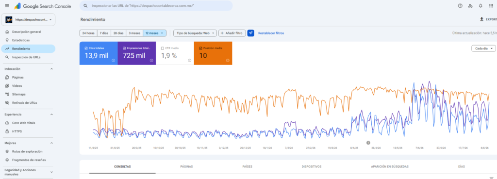The width and height of the screenshot is (497, 179).
Task: Open the notifications bell
Action: pyautogui.click(x=480, y=6)
